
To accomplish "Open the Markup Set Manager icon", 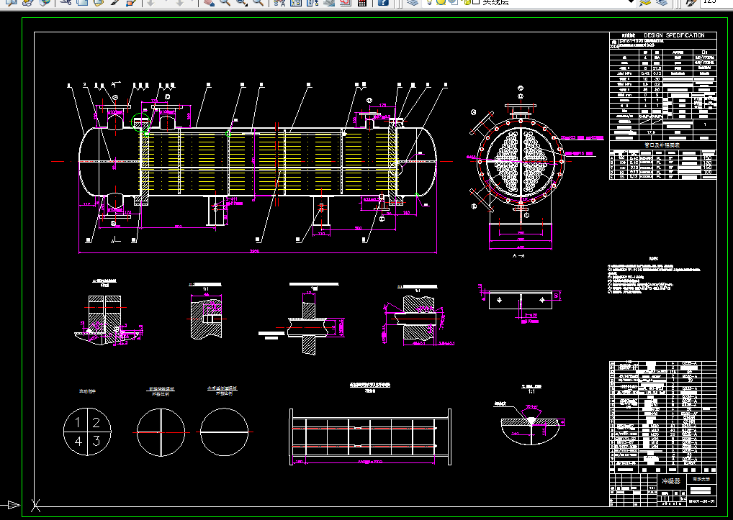I will click(x=345, y=2).
